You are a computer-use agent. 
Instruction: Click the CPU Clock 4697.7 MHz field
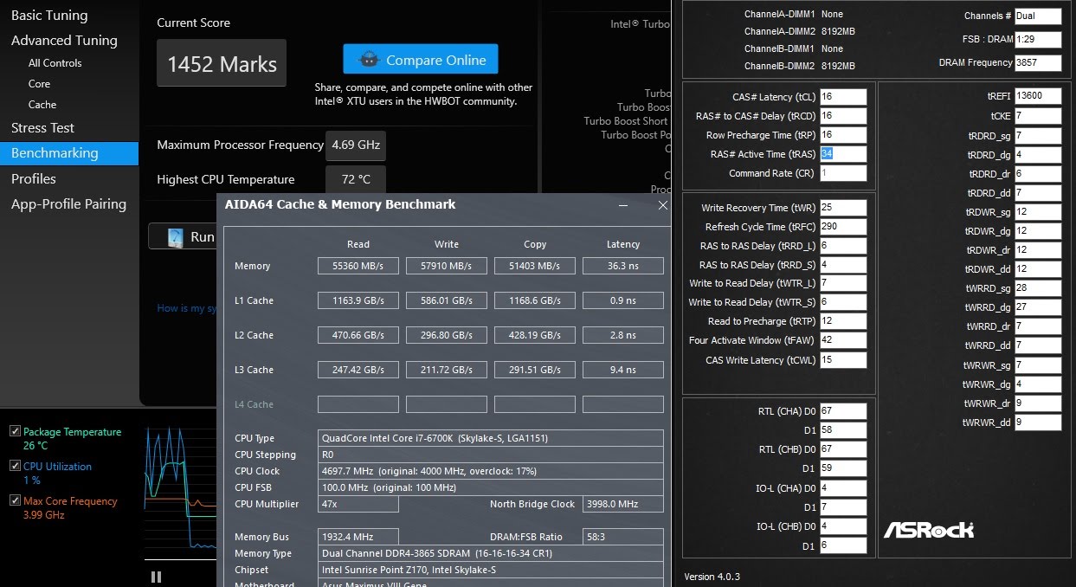pyautogui.click(x=491, y=471)
